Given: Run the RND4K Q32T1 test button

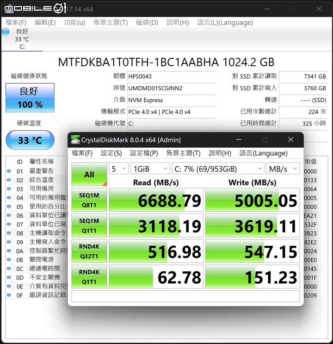Looking at the screenshot, I should pyautogui.click(x=89, y=251).
